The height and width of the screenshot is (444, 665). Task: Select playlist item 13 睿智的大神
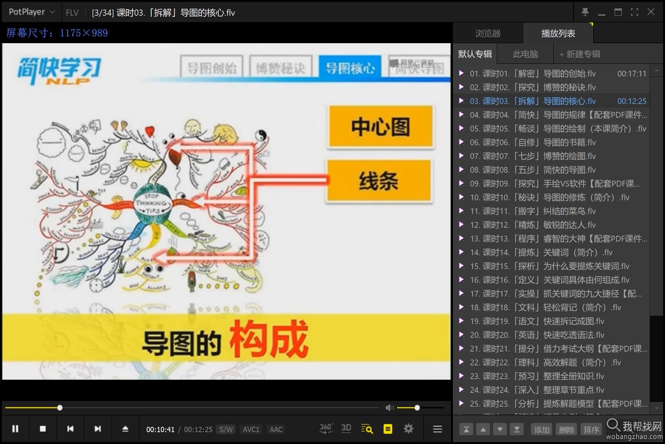pyautogui.click(x=552, y=238)
